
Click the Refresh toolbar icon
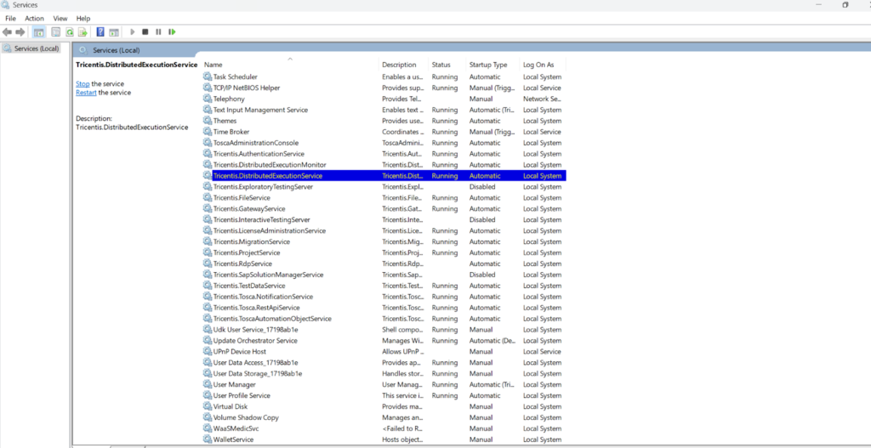coord(70,32)
